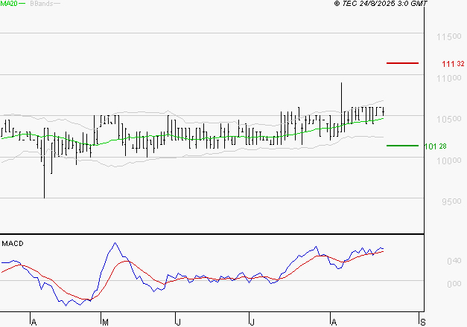Click the highest MACD peak near M
467x327 pixels.
(114, 244)
